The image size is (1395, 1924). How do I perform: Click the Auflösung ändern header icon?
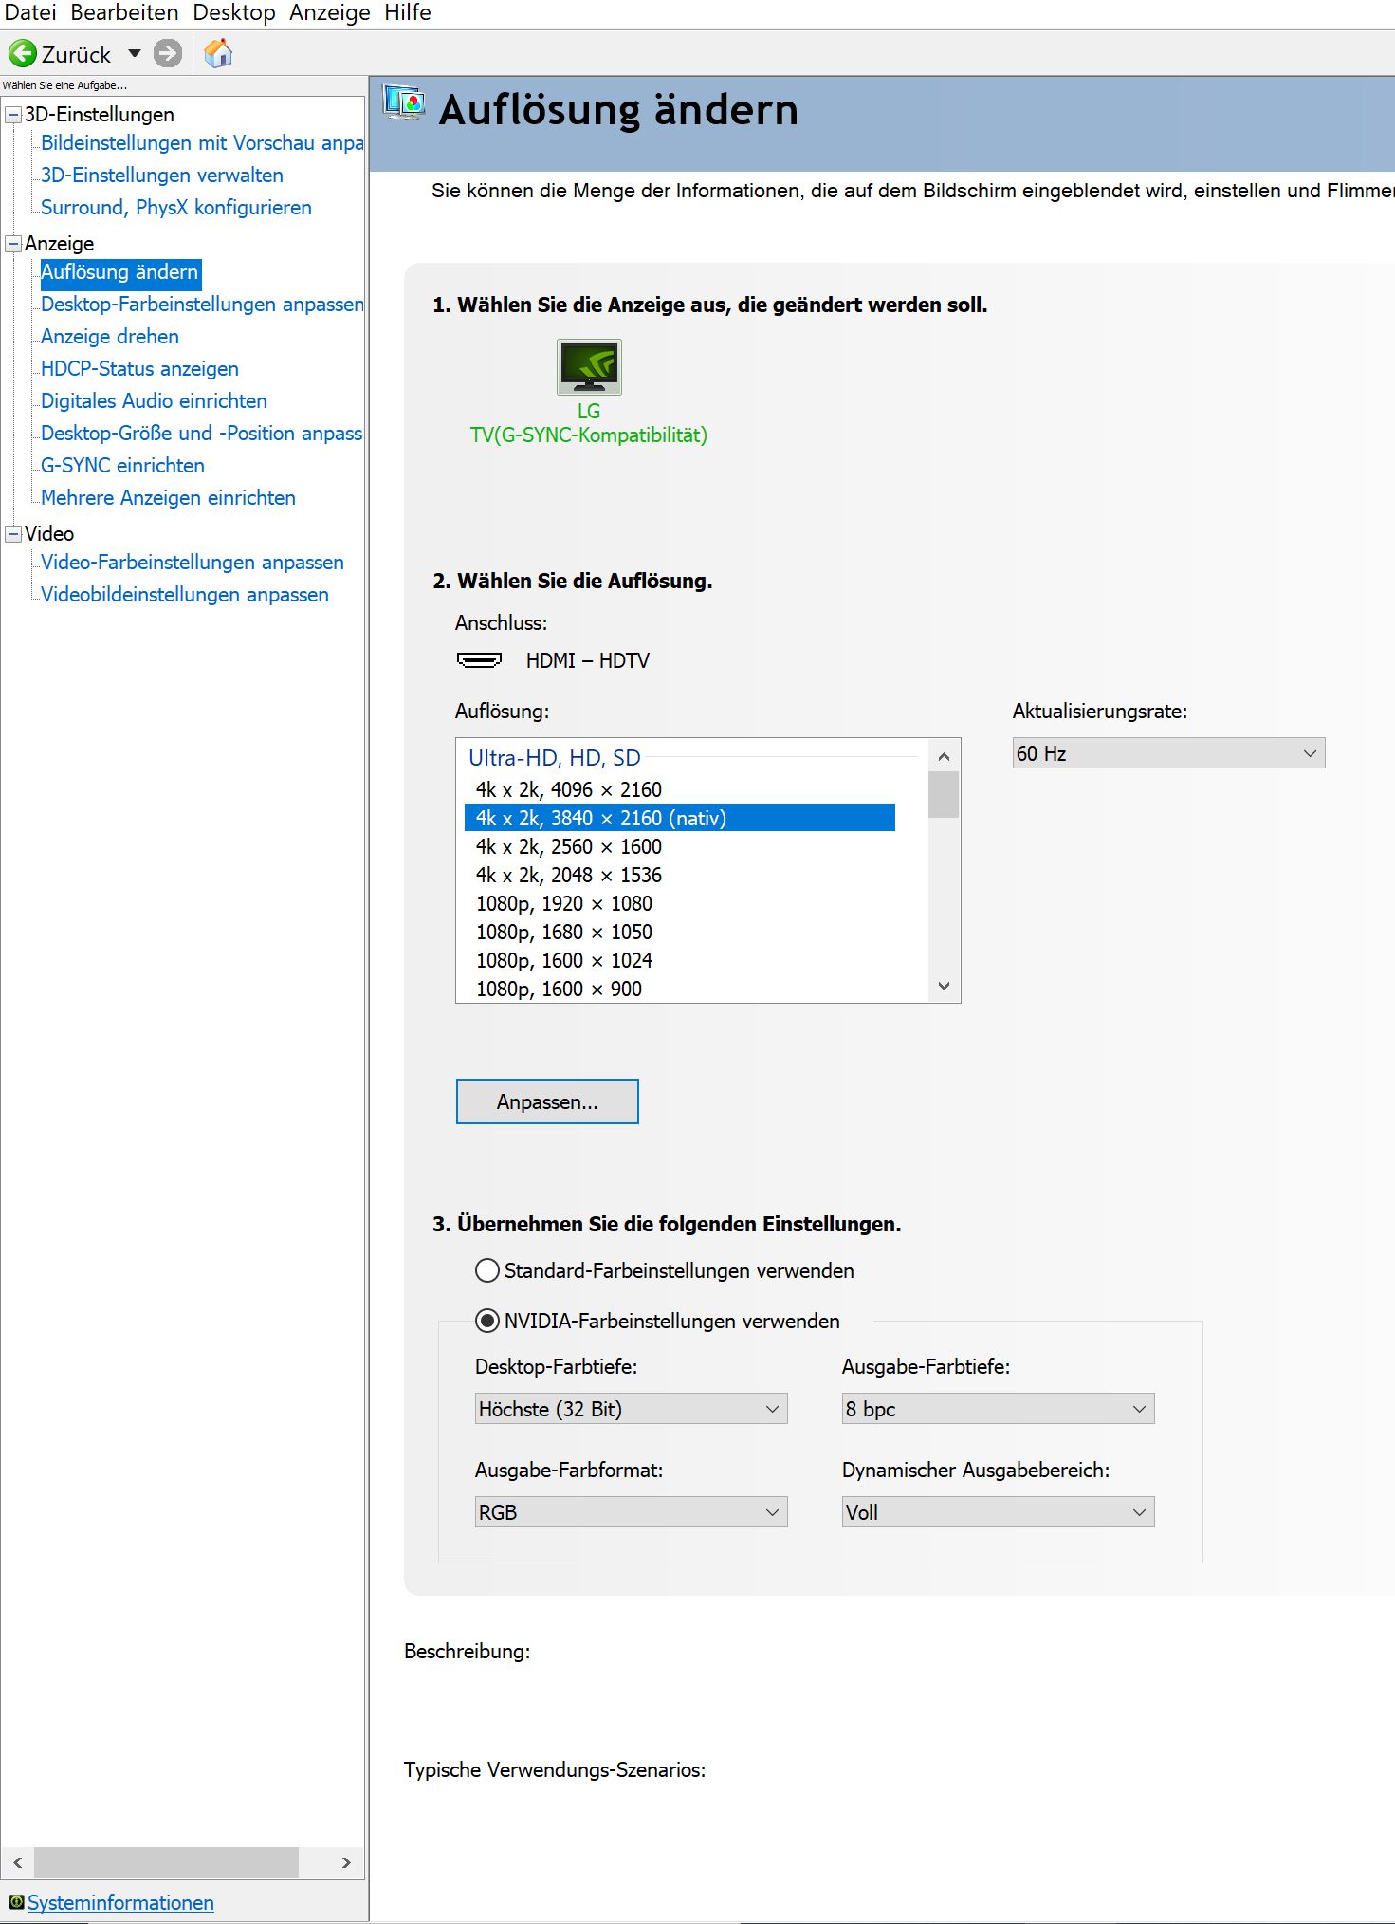click(404, 102)
